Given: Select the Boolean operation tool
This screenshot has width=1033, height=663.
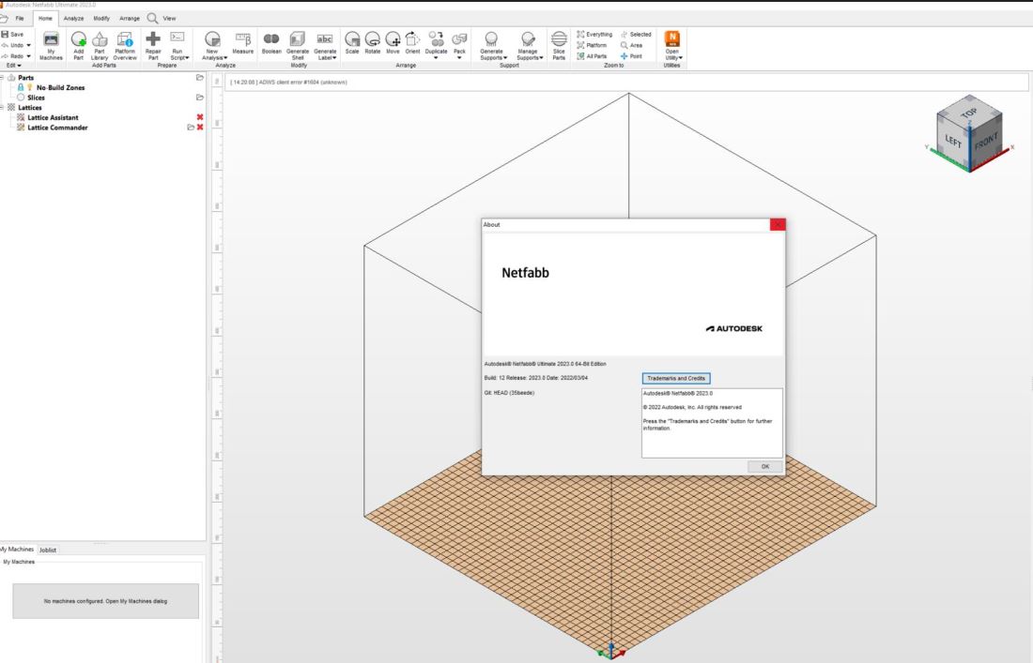Looking at the screenshot, I should point(271,43).
